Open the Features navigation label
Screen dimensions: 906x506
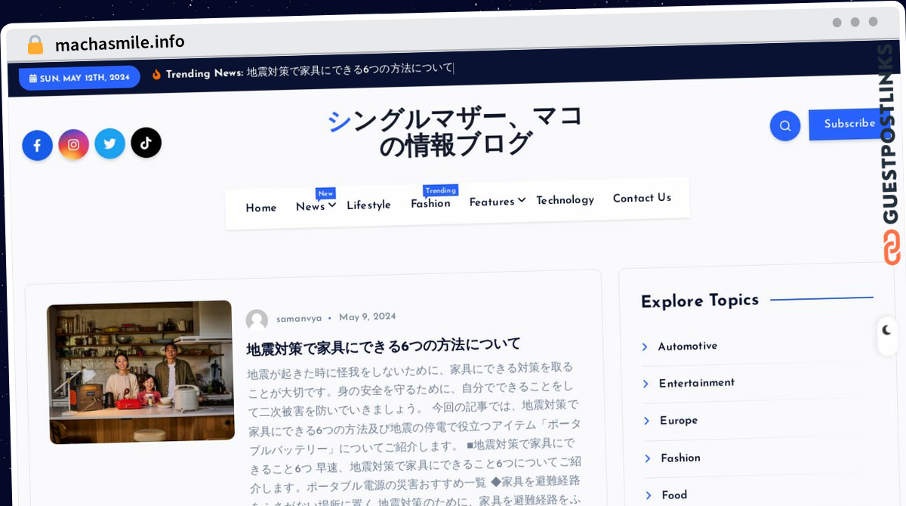tap(492, 202)
